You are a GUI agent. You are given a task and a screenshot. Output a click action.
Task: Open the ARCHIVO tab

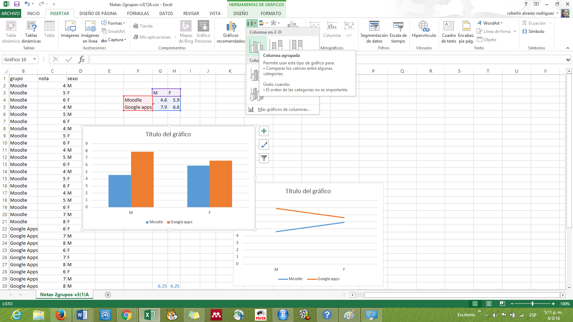click(10, 13)
